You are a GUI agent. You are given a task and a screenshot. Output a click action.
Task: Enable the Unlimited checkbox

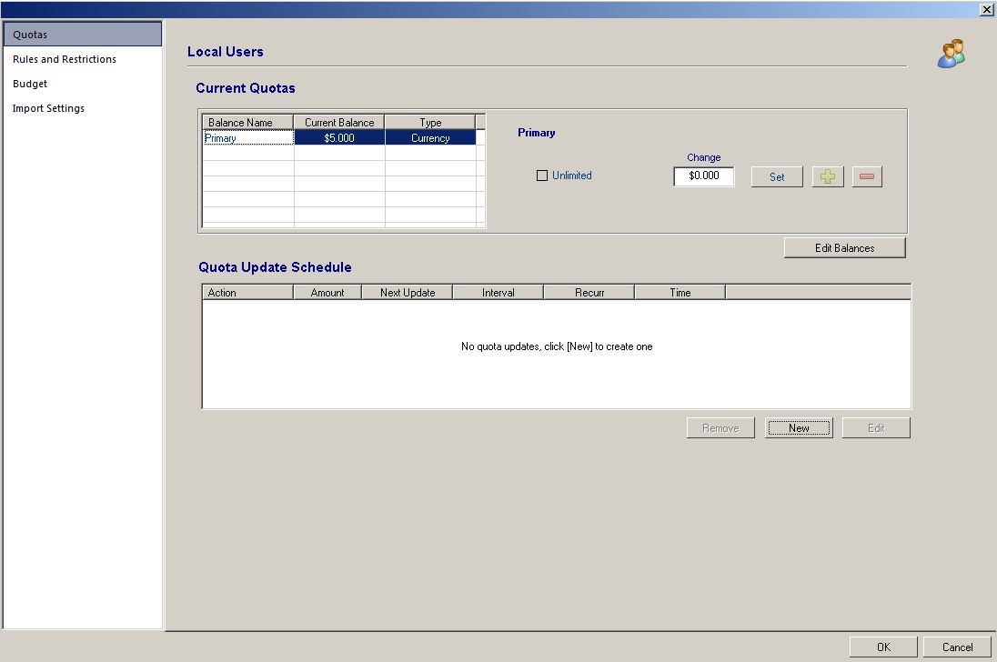pos(542,176)
